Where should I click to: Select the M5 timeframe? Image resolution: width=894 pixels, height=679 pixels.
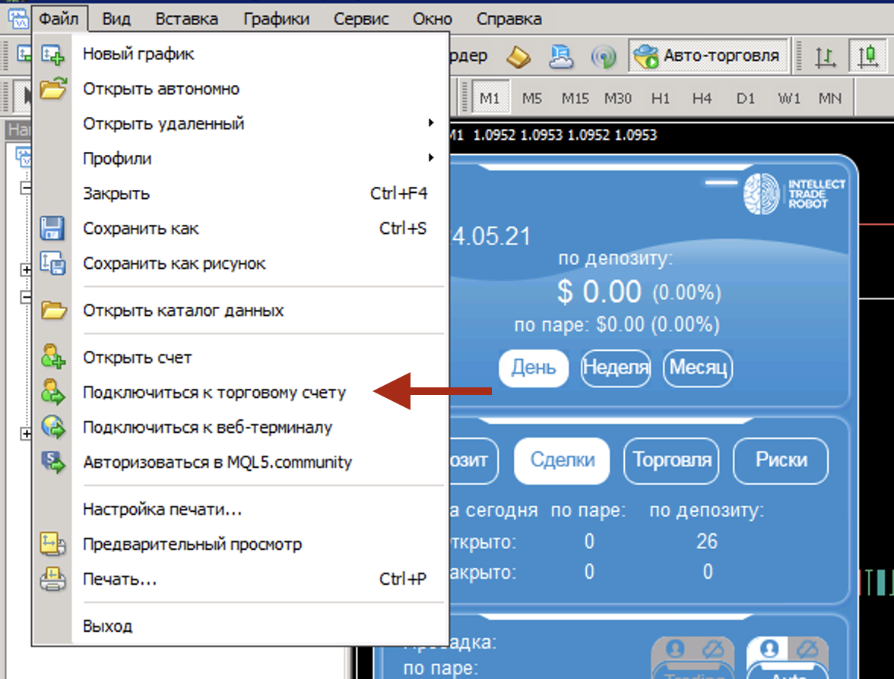pyautogui.click(x=532, y=98)
